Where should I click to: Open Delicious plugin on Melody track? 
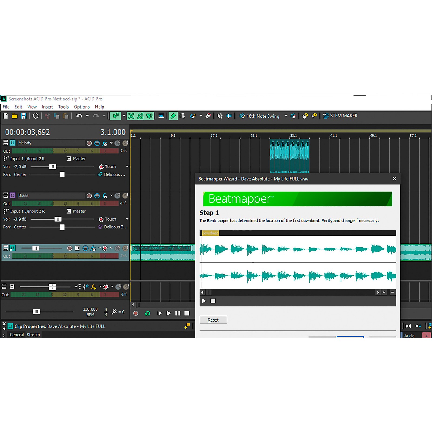click(112, 175)
